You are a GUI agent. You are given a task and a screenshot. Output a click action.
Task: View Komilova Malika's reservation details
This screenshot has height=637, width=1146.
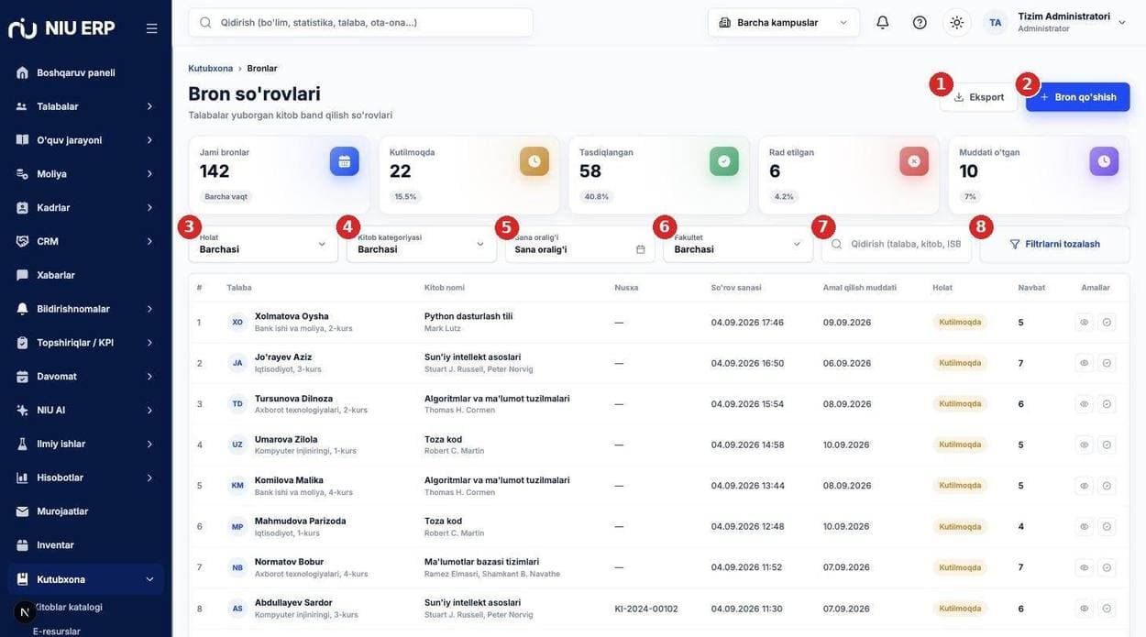[x=1084, y=486]
